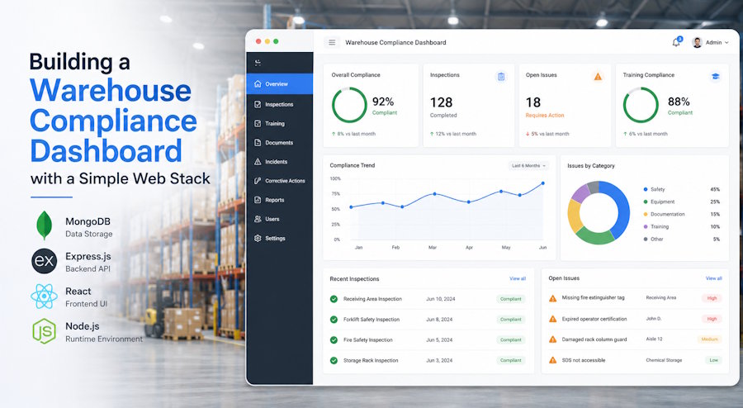
Task: Click High priority badge for Receiving Area issue
Action: point(712,298)
